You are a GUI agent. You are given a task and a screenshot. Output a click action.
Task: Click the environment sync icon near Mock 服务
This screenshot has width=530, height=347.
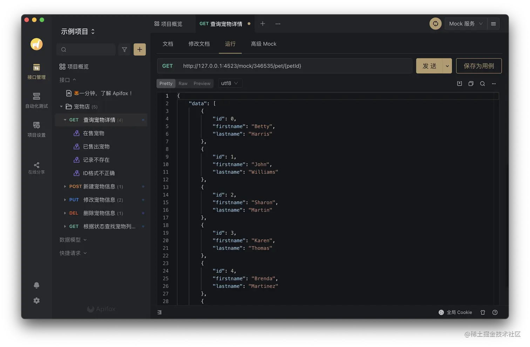tap(435, 23)
